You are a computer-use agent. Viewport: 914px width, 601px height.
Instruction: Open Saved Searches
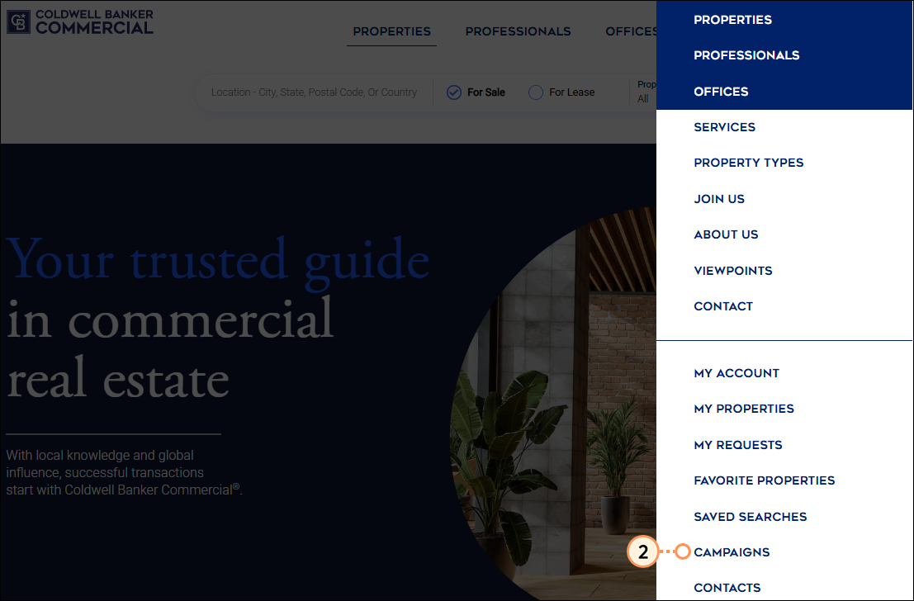[x=750, y=517]
